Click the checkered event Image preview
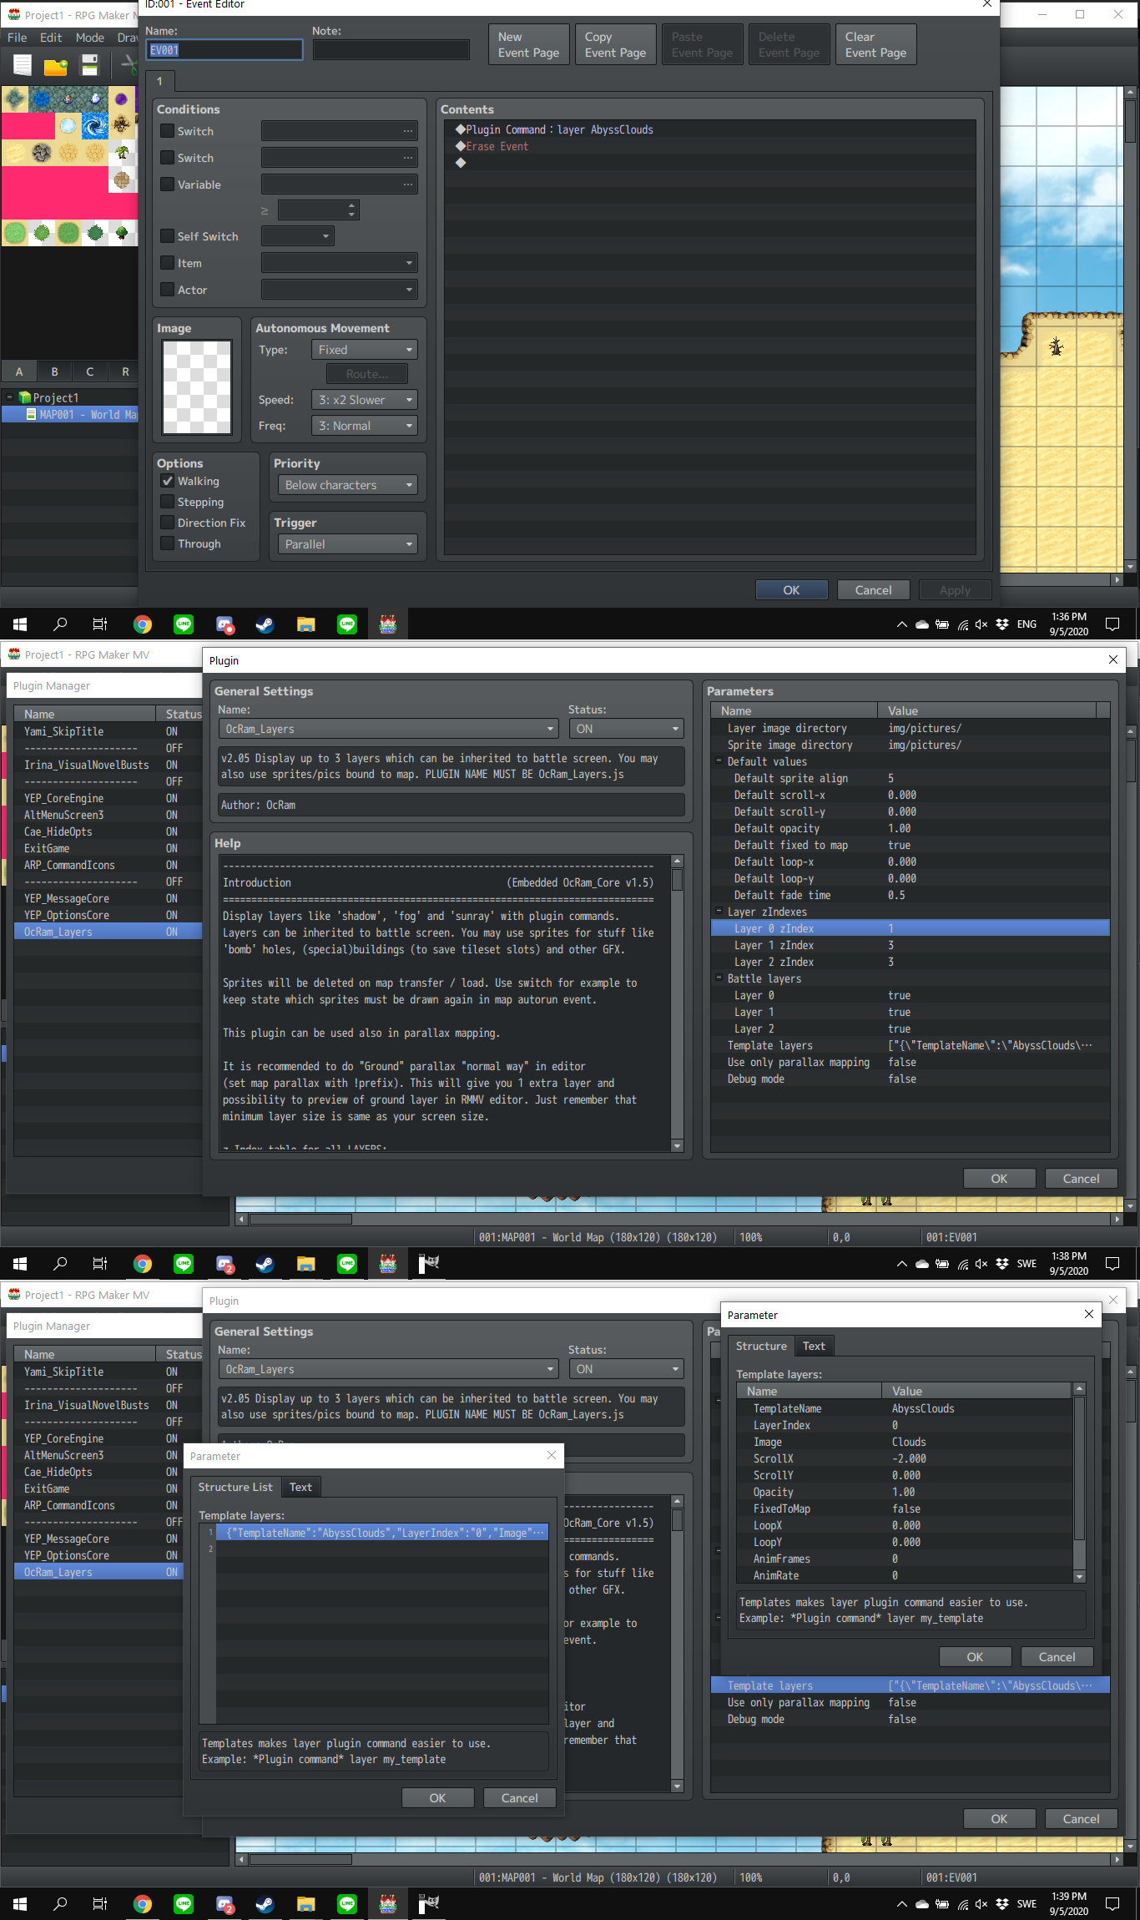This screenshot has height=1920, width=1140. point(197,387)
